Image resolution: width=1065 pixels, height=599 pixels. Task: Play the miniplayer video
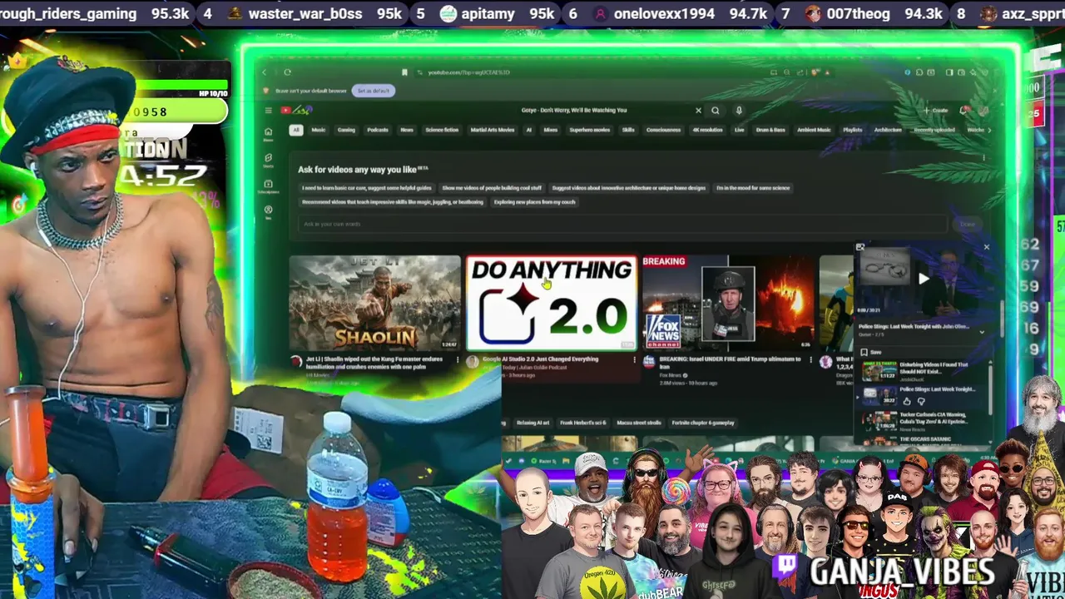pos(924,279)
